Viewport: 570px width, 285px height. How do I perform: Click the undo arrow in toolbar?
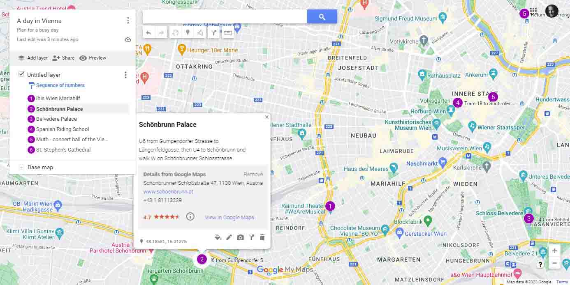pos(149,33)
